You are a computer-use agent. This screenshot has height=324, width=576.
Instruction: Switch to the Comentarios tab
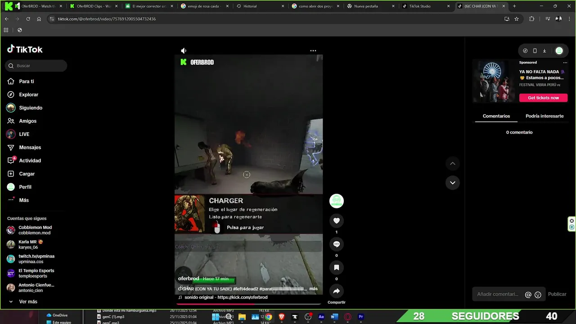tap(496, 116)
